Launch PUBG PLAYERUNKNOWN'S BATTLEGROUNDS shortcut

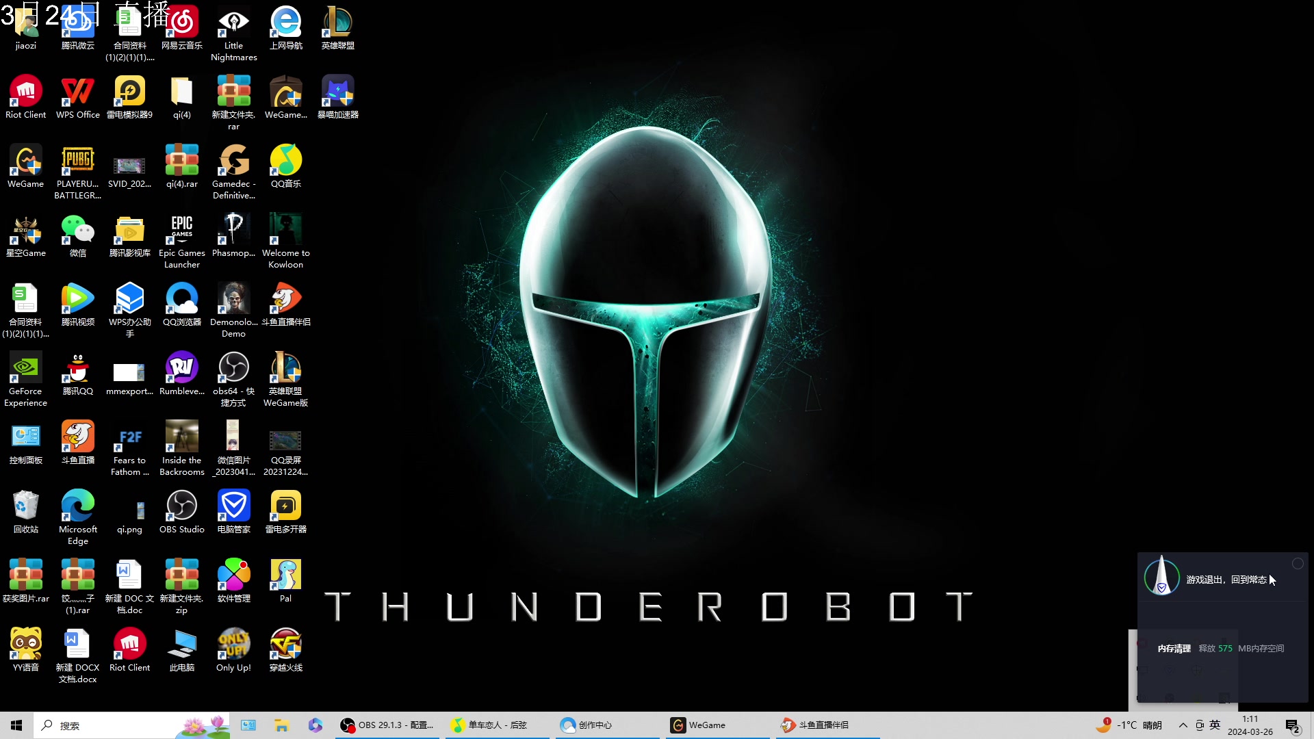[78, 172]
